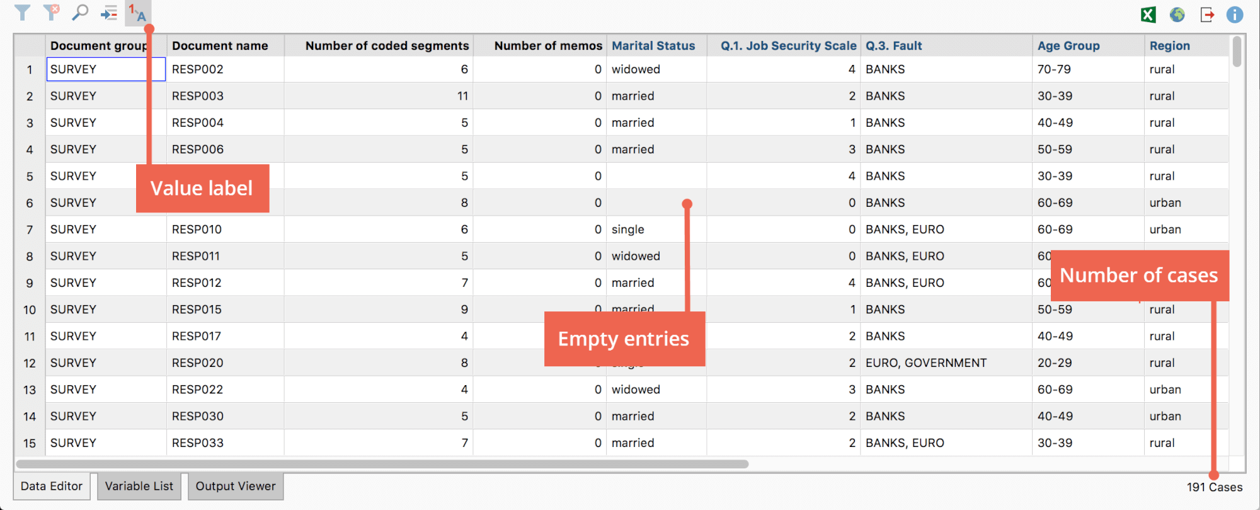The height and width of the screenshot is (510, 1260).
Task: Click document name RESP010
Action: point(197,229)
